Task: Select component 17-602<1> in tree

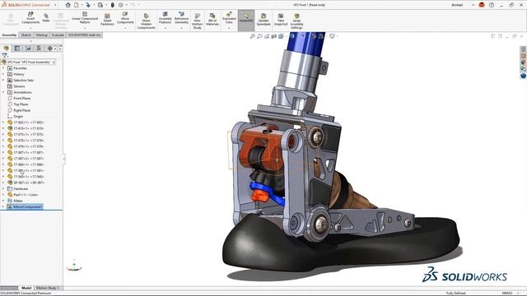Action: (28, 123)
